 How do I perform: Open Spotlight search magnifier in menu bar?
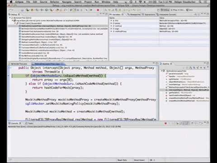coord(200,2)
